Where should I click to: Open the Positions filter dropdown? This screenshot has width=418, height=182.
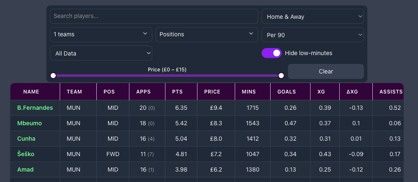(x=206, y=34)
